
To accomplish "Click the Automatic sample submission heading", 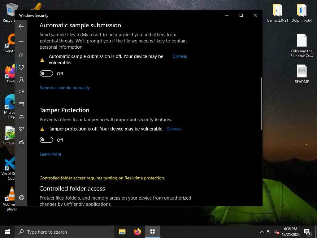I will pos(80,25).
